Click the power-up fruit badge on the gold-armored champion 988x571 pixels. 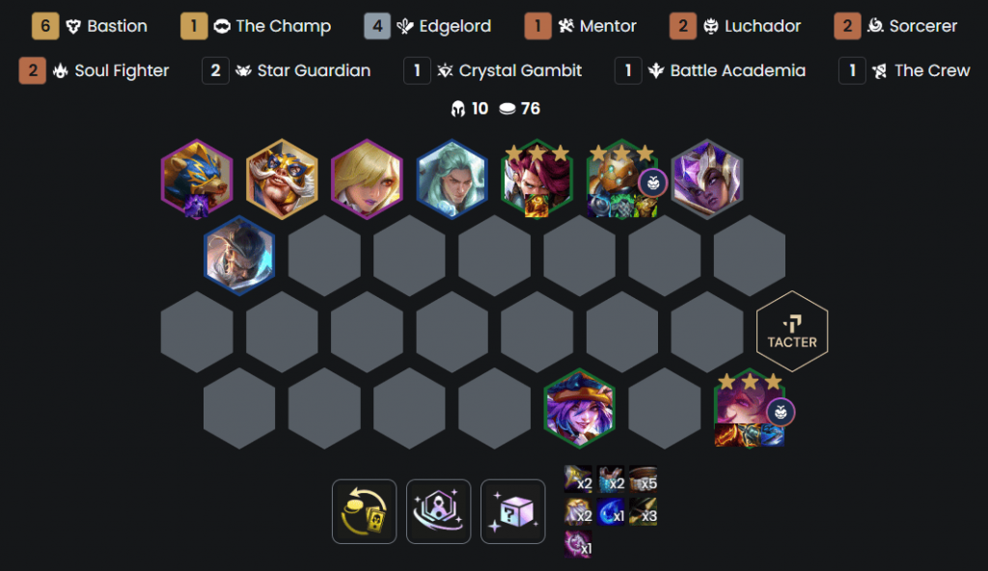click(653, 182)
